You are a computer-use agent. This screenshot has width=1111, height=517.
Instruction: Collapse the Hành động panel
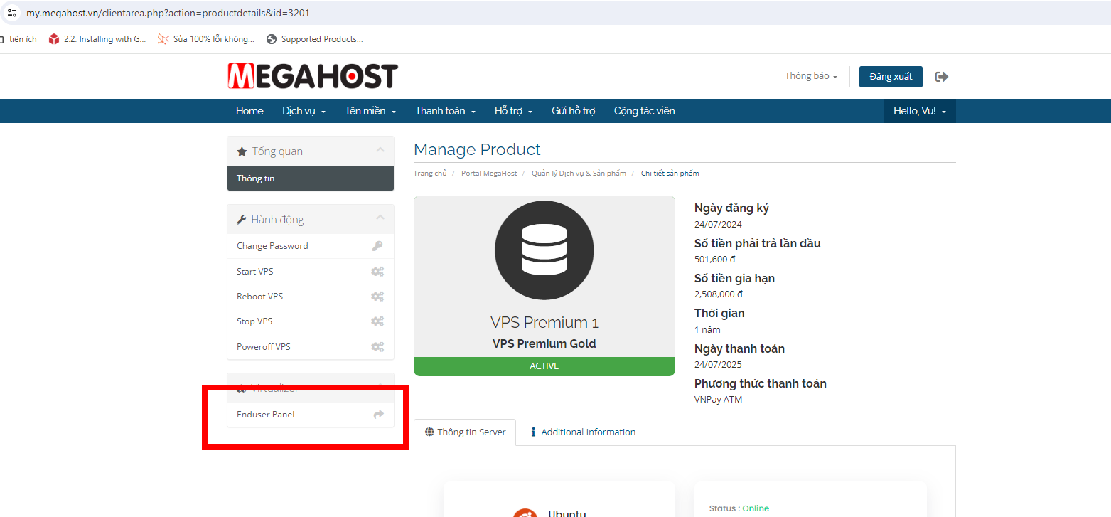coord(380,218)
